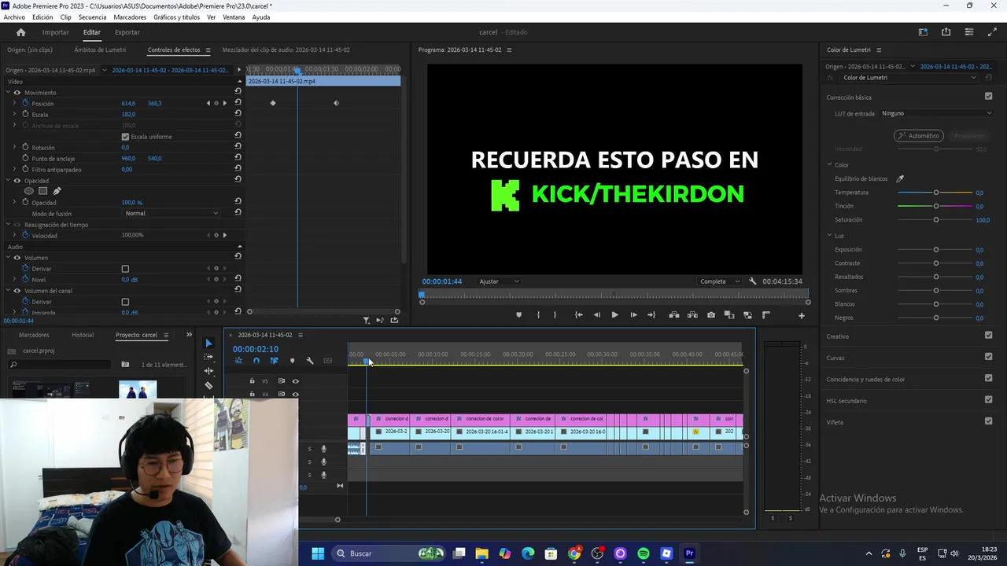Switch to the Importar tab
This screenshot has height=566, width=1007.
(55, 32)
